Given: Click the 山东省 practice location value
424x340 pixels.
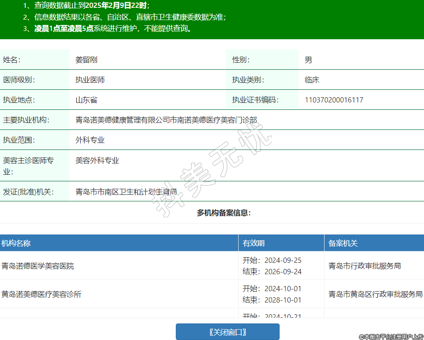Looking at the screenshot, I should tap(86, 100).
